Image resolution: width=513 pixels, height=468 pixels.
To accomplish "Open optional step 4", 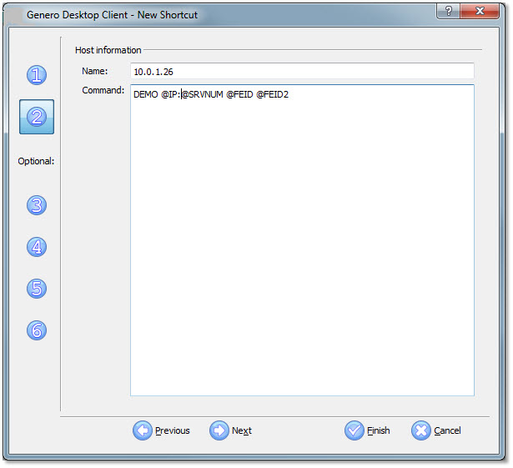I will 37,247.
